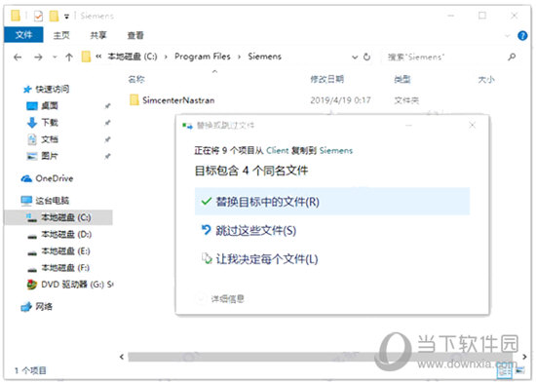Click pin icon beside 下载
Screen dimensions: 536x383
pyautogui.click(x=107, y=123)
